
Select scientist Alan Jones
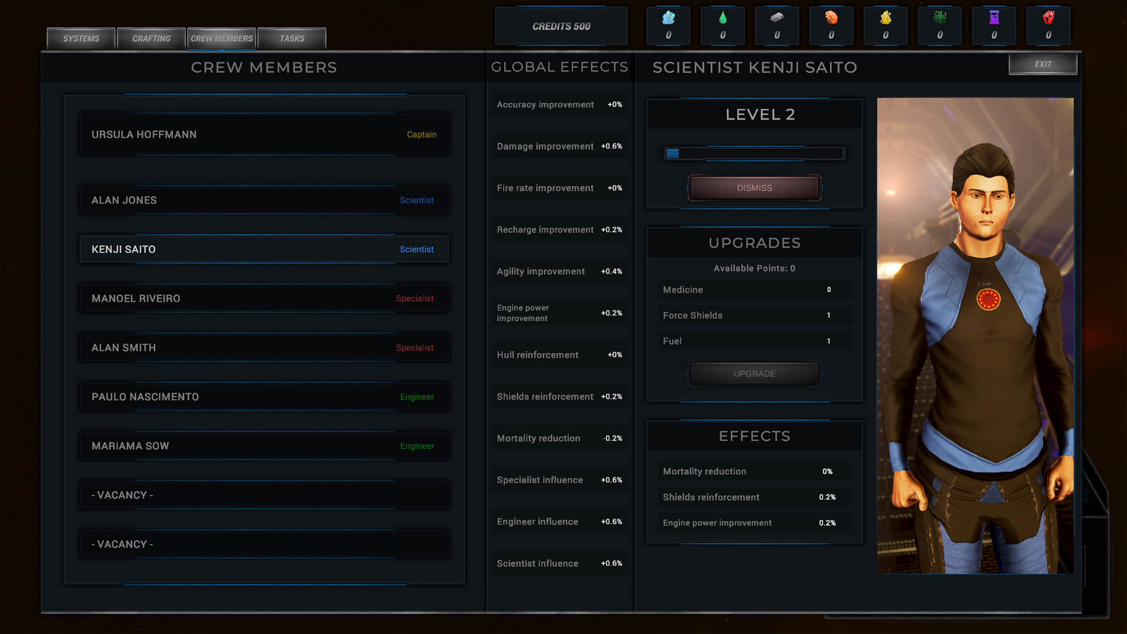point(264,200)
